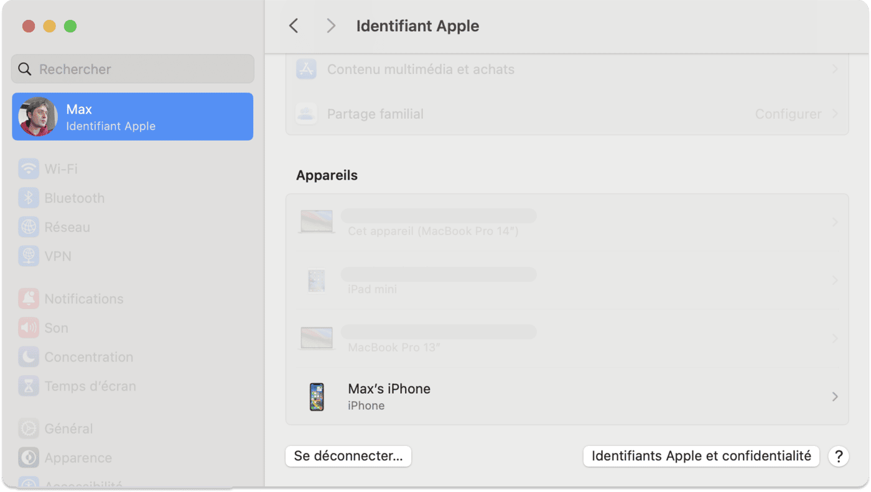Viewport: 871px width, 492px height.
Task: Expand Max's iPhone row chevron
Action: tap(835, 396)
